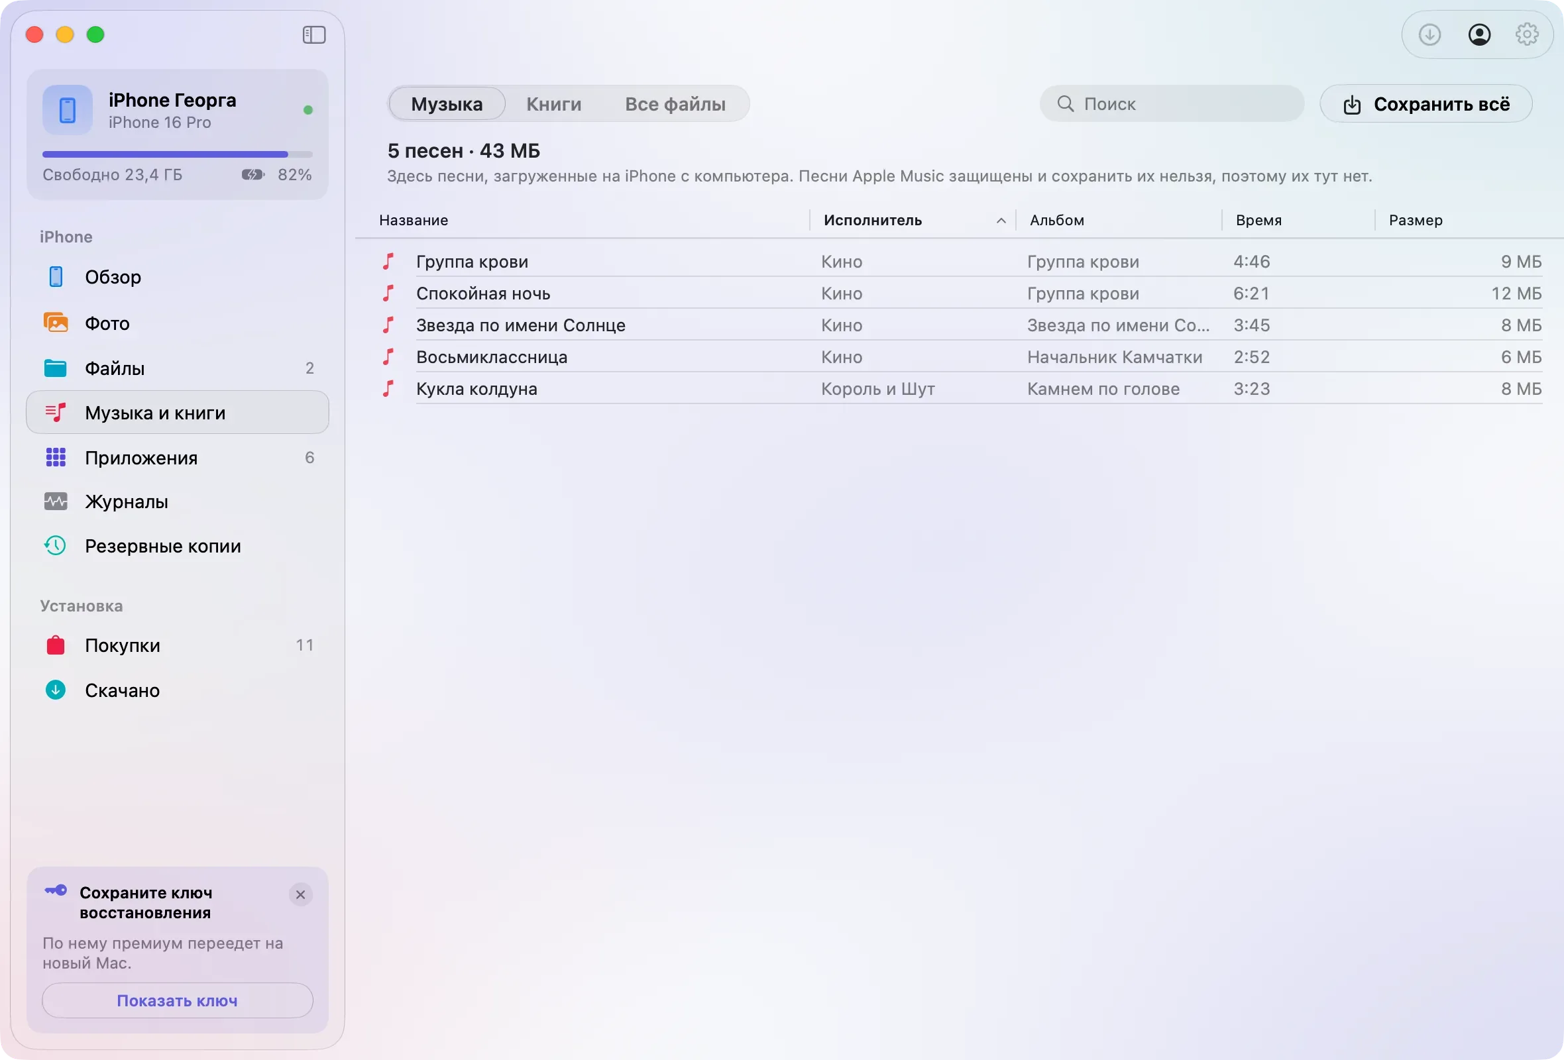Viewport: 1564px width, 1060px height.
Task: Go to Приложения in sidebar
Action: (x=177, y=457)
